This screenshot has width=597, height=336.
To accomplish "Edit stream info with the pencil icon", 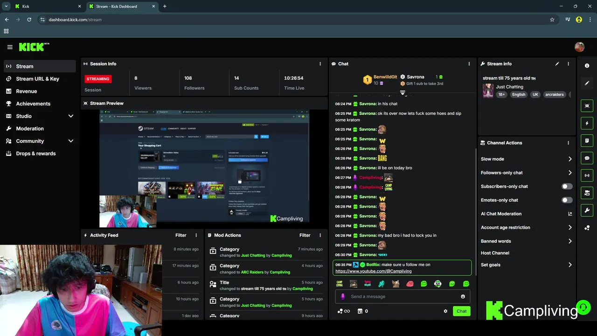I will pos(557,64).
